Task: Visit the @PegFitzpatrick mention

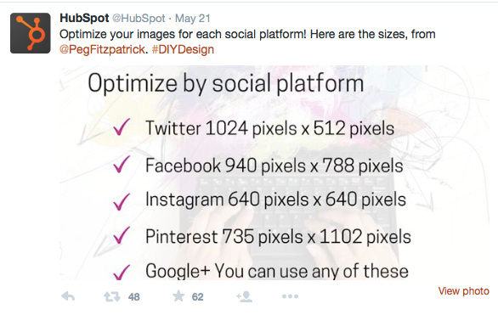Action: [x=102, y=49]
